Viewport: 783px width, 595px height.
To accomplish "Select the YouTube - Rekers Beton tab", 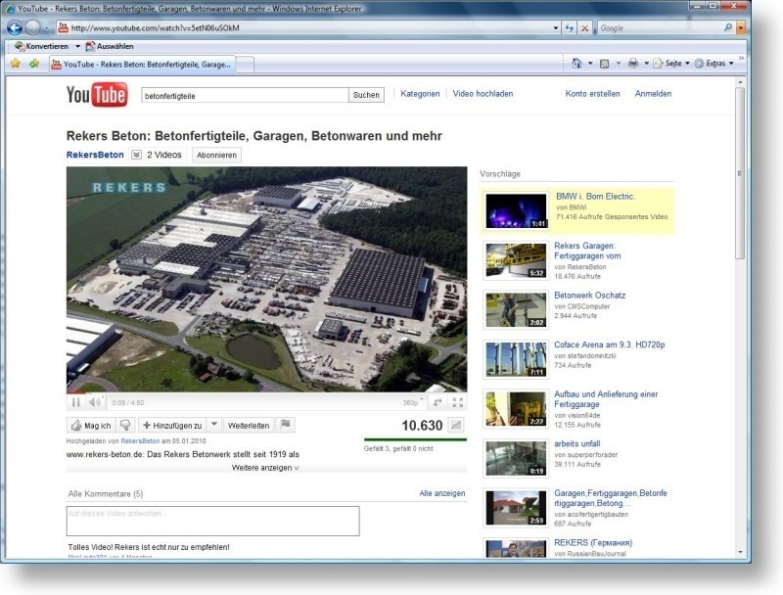I will click(x=142, y=65).
